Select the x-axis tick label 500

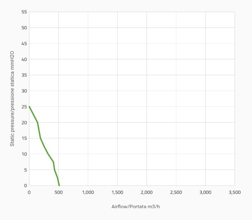click(x=59, y=193)
